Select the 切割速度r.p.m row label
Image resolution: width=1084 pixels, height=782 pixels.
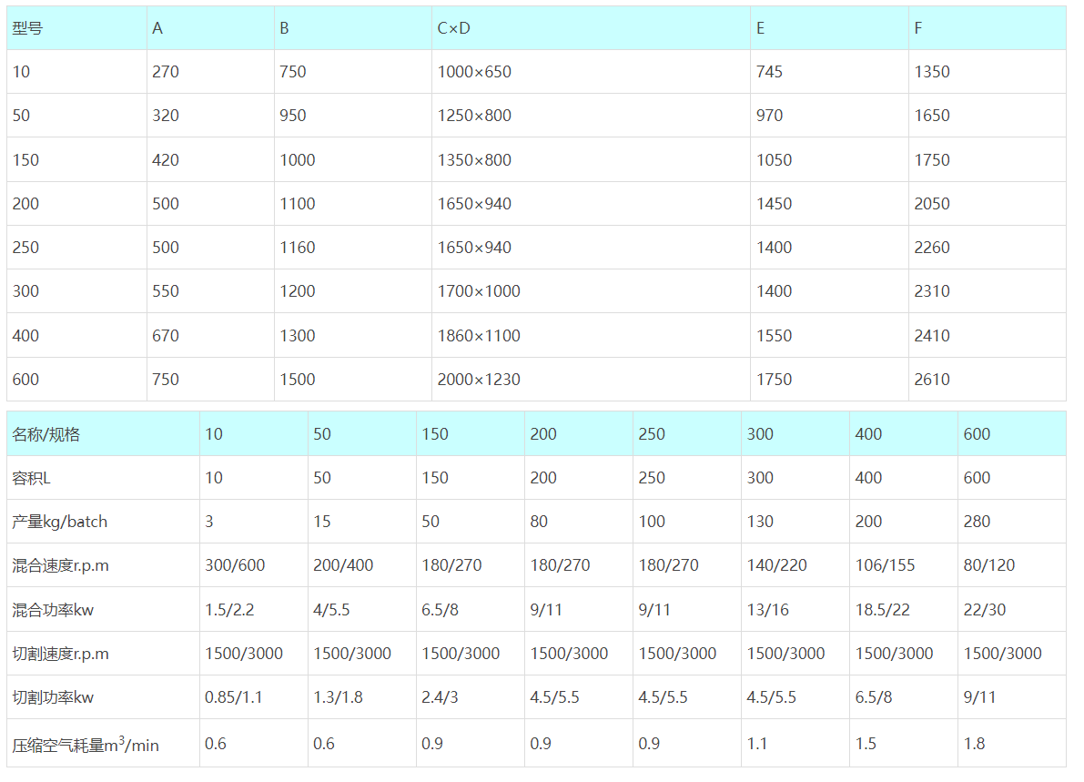click(60, 654)
